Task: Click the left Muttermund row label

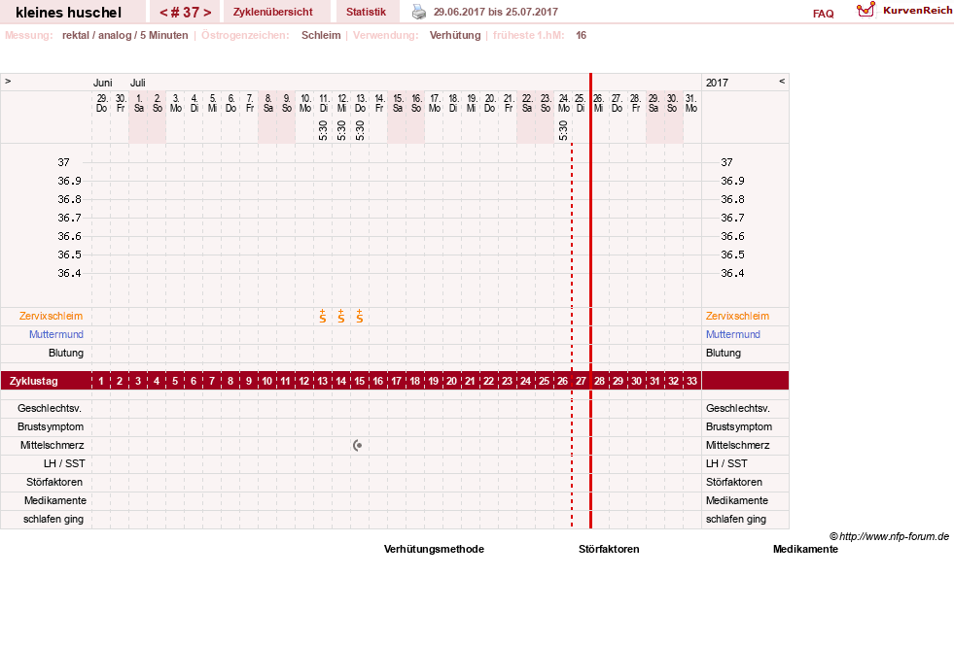Action: (56, 334)
